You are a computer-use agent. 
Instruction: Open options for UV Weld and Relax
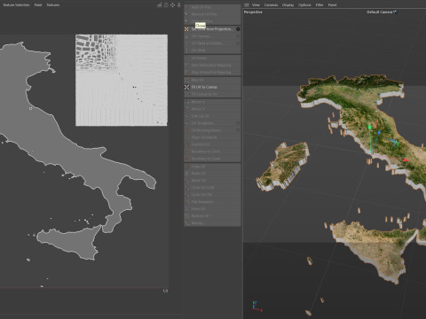click(238, 43)
